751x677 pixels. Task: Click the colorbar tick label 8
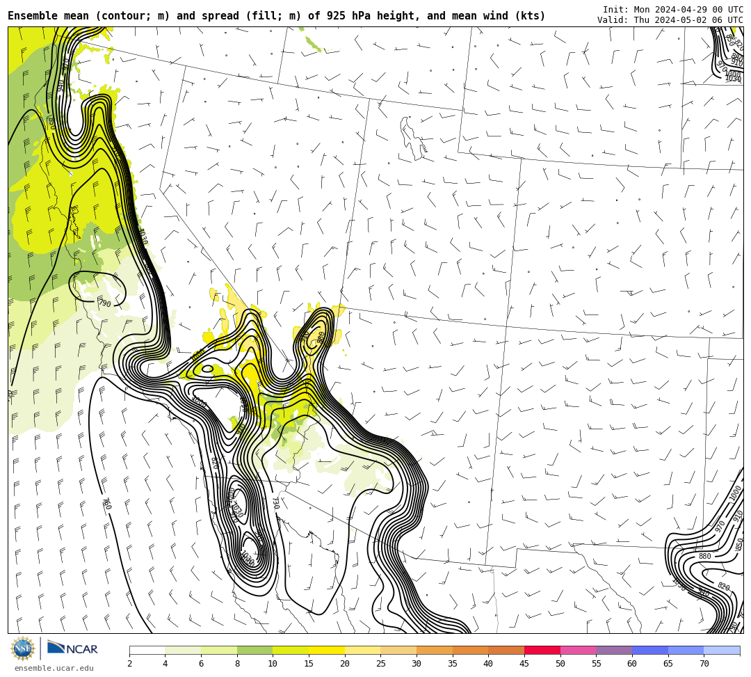(237, 664)
